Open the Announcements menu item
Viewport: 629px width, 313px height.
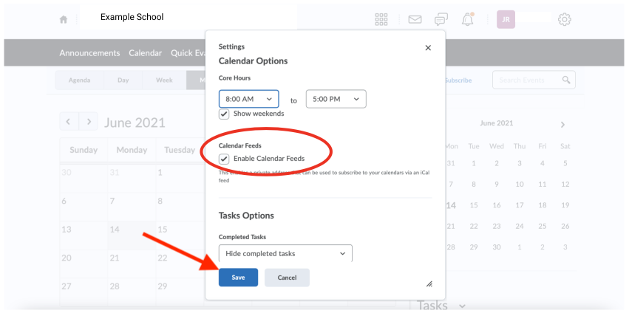(x=90, y=53)
